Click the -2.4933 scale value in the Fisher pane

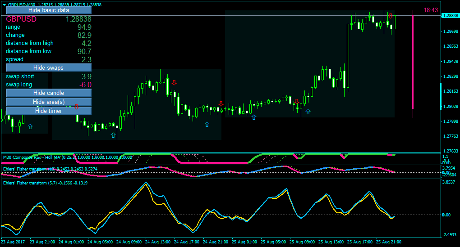(449, 235)
